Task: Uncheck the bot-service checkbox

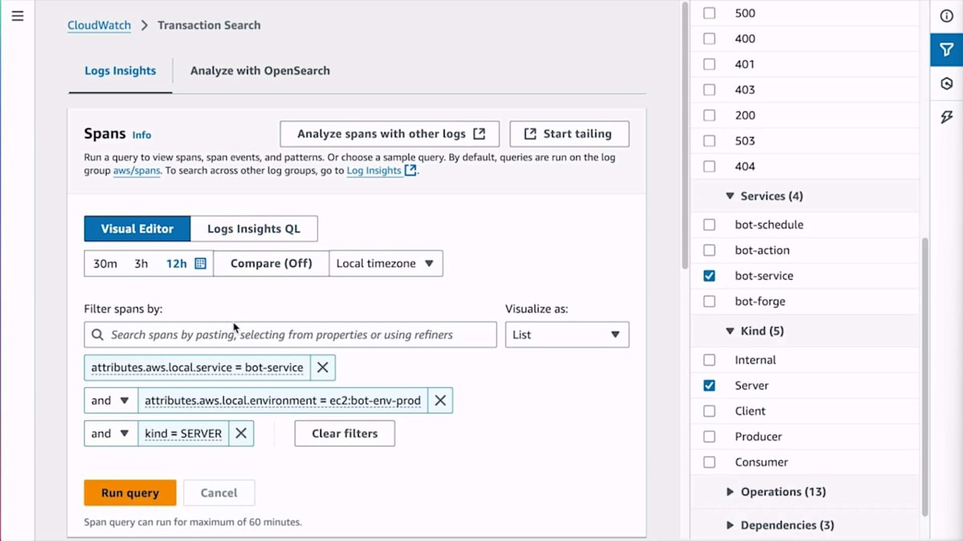Action: (x=709, y=276)
